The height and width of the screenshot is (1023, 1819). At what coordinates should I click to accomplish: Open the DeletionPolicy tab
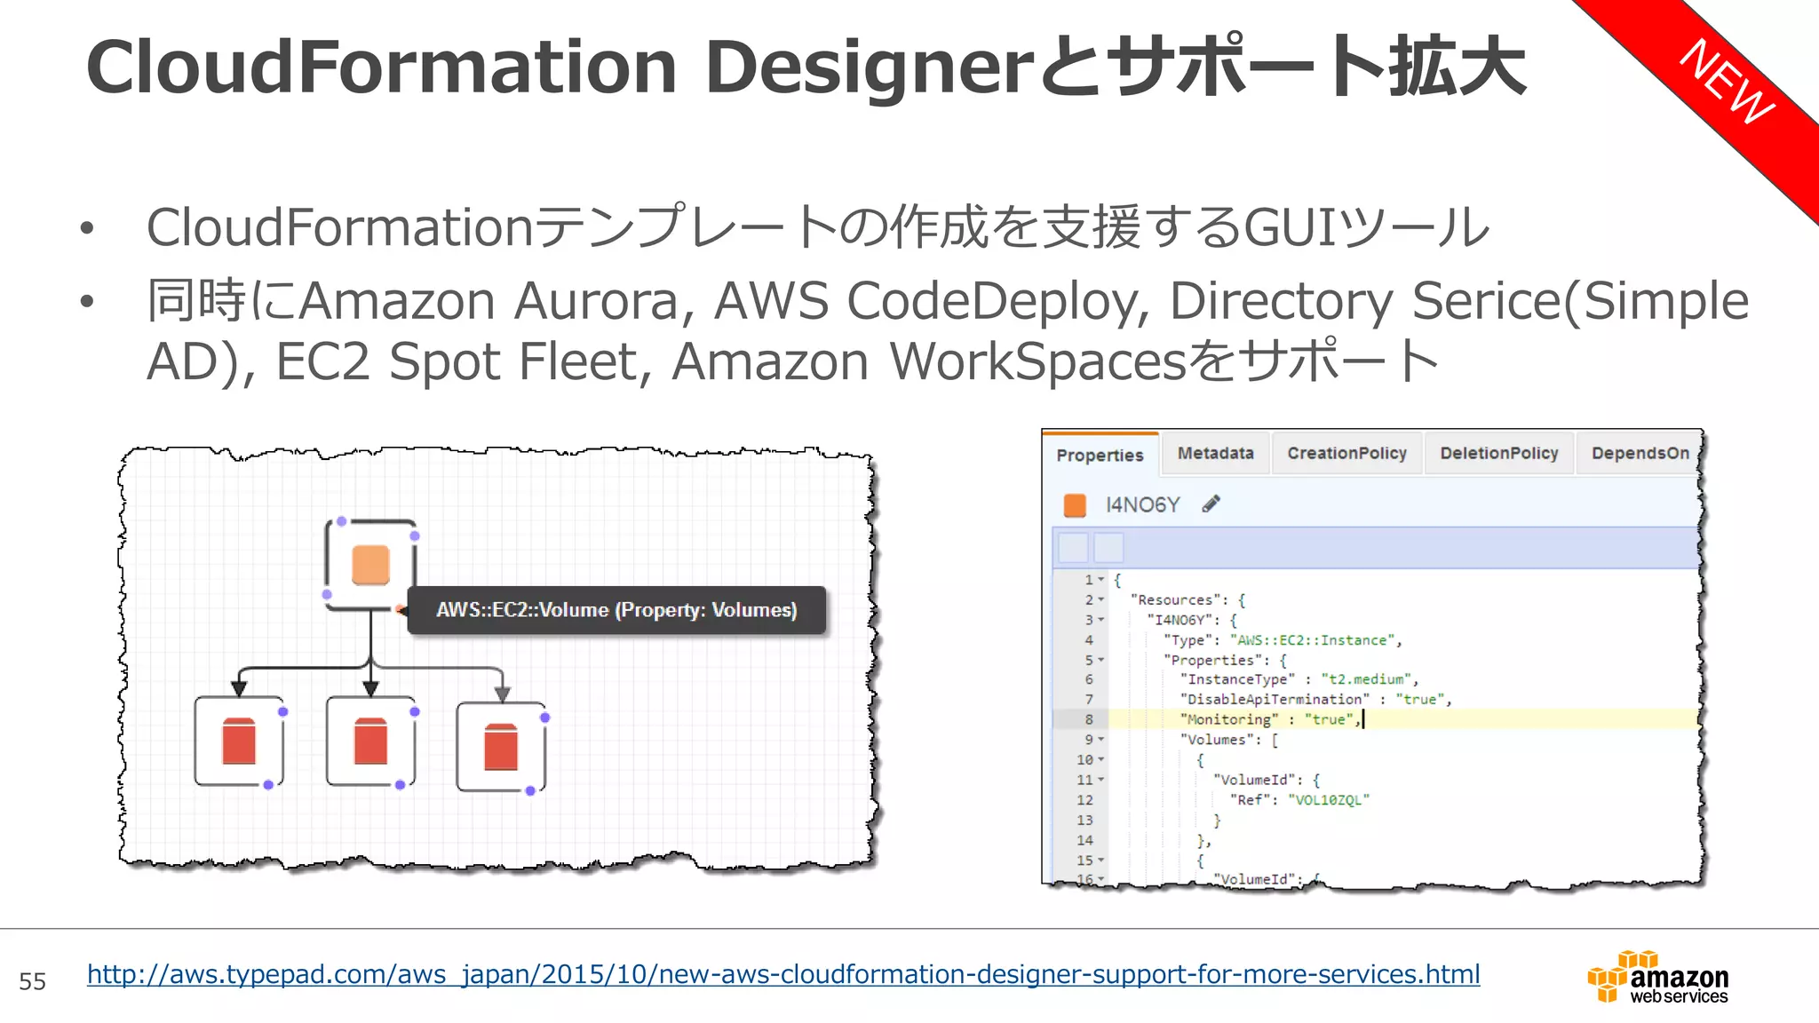point(1498,454)
